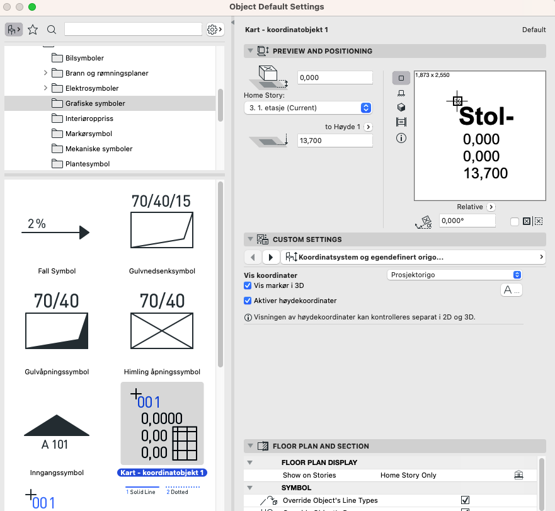Screen dimensions: 555x511
Task: Expand the 'Brann og rømningsplaner' folder
Action: pyautogui.click(x=45, y=73)
